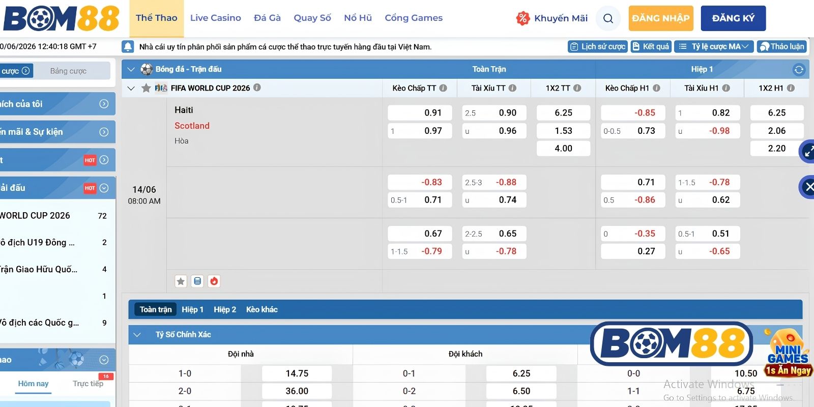Open Lịch sử cược button
Image resolution: width=814 pixels, height=407 pixels.
click(x=598, y=47)
